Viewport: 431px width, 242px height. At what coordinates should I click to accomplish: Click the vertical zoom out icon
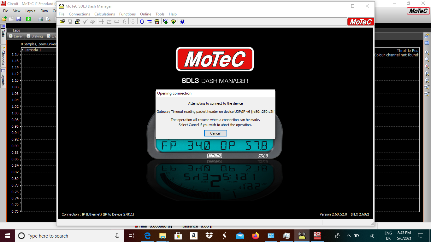tap(427, 94)
